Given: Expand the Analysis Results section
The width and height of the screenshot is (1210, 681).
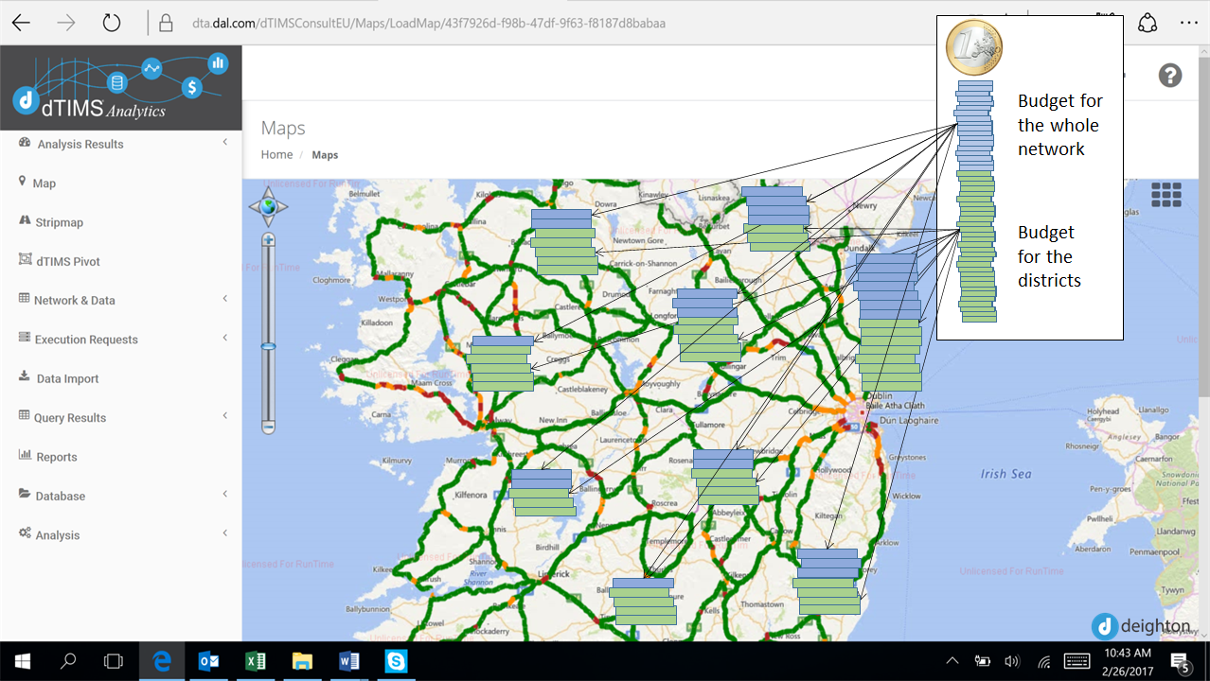Looking at the screenshot, I should (x=80, y=144).
